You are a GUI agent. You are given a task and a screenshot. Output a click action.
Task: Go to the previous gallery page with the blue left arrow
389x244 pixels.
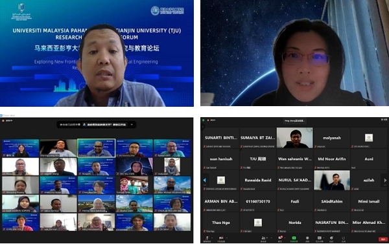(x=205, y=181)
